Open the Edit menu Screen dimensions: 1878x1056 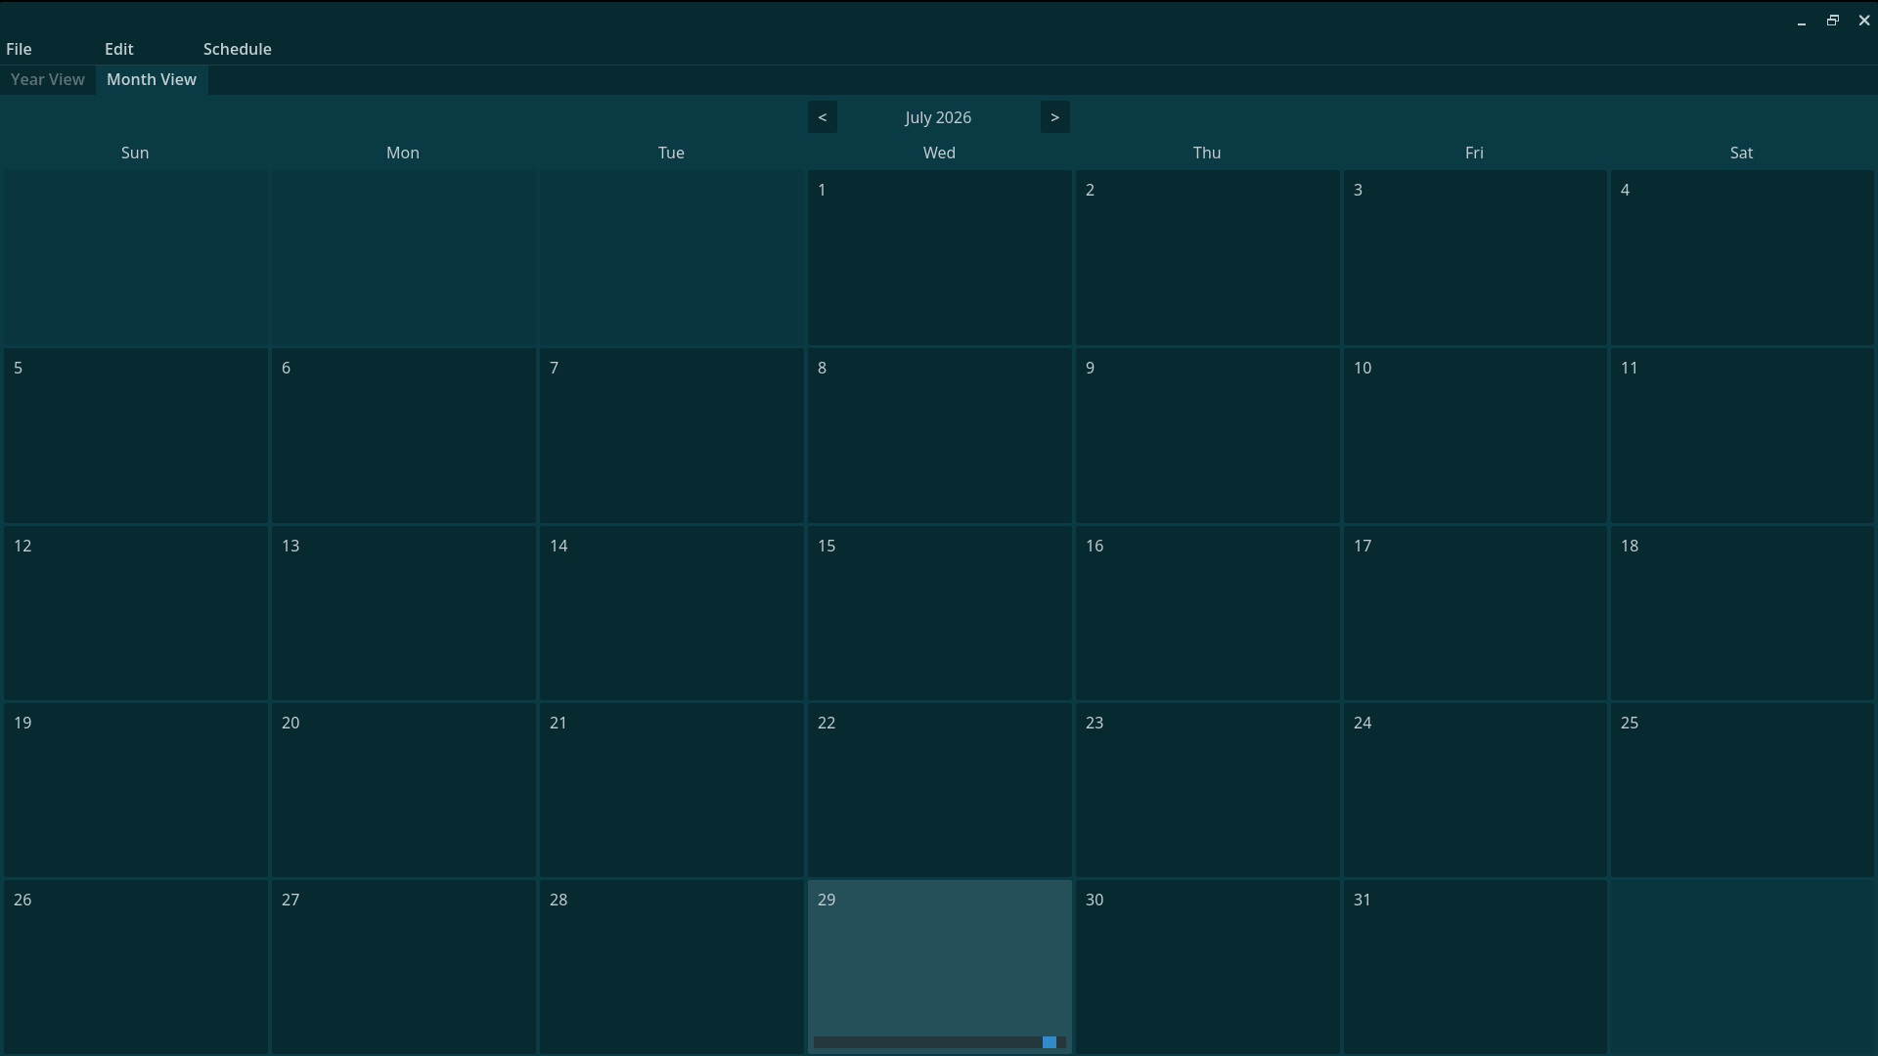click(x=119, y=49)
